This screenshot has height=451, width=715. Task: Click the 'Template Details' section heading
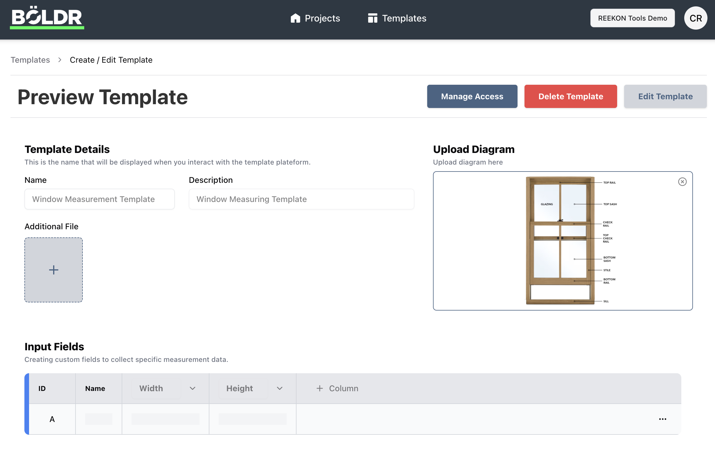[x=67, y=149]
